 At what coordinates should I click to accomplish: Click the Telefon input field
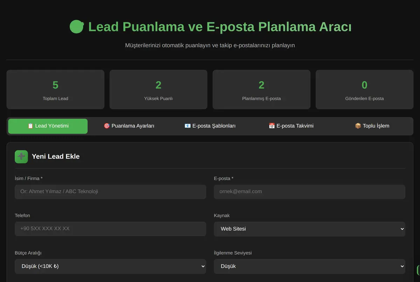pyautogui.click(x=110, y=229)
